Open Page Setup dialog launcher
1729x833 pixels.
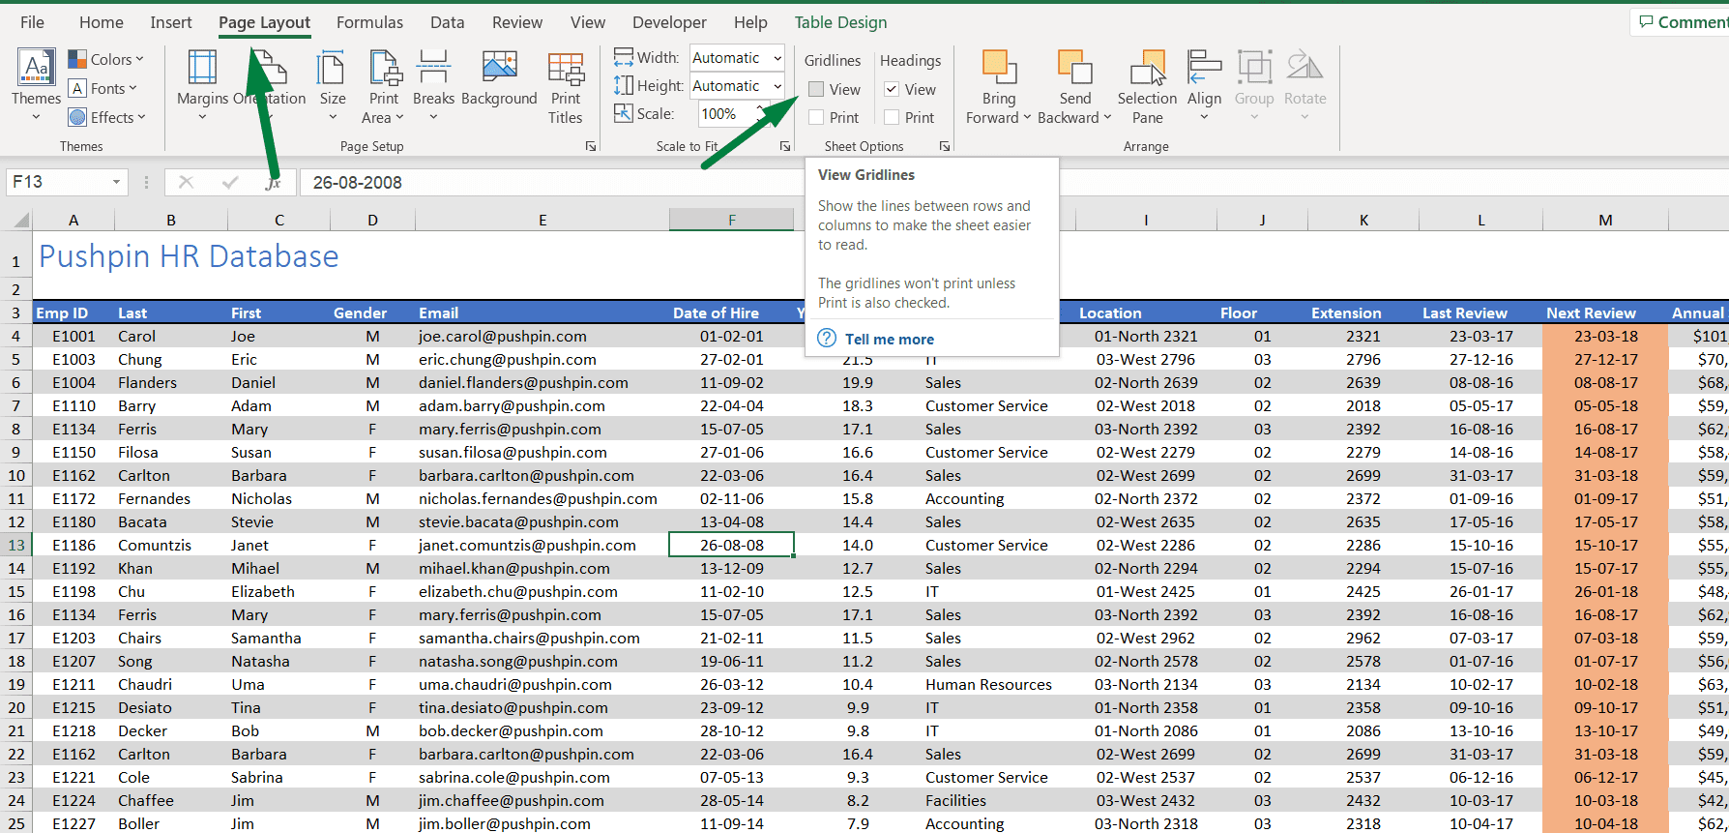(590, 146)
